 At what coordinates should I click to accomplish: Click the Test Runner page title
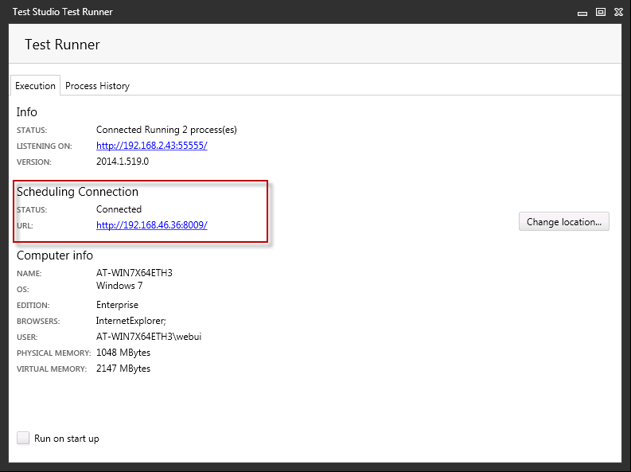pos(62,45)
